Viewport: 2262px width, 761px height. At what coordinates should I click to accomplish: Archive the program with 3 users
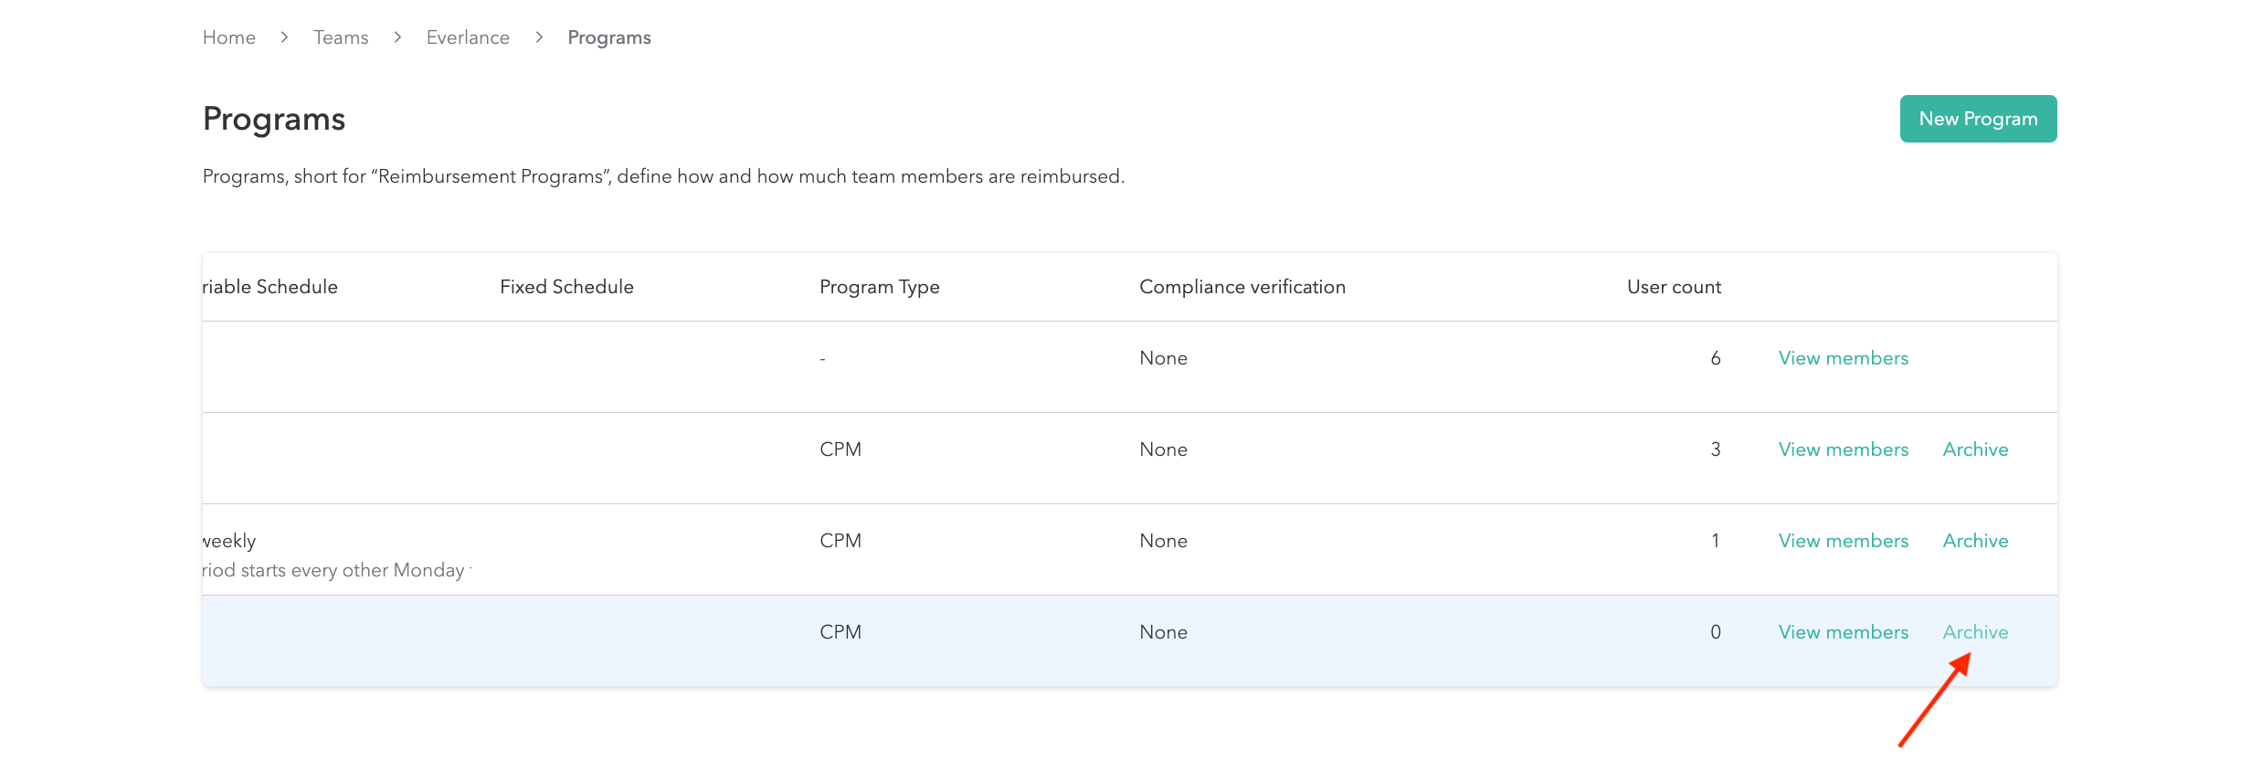tap(1975, 449)
